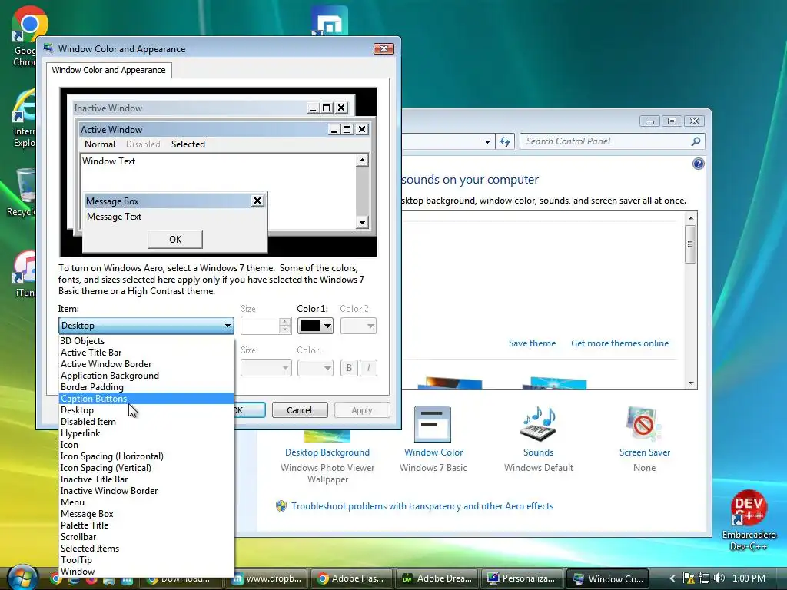The width and height of the screenshot is (787, 590).
Task: Click OK in Message Box preview
Action: point(175,240)
